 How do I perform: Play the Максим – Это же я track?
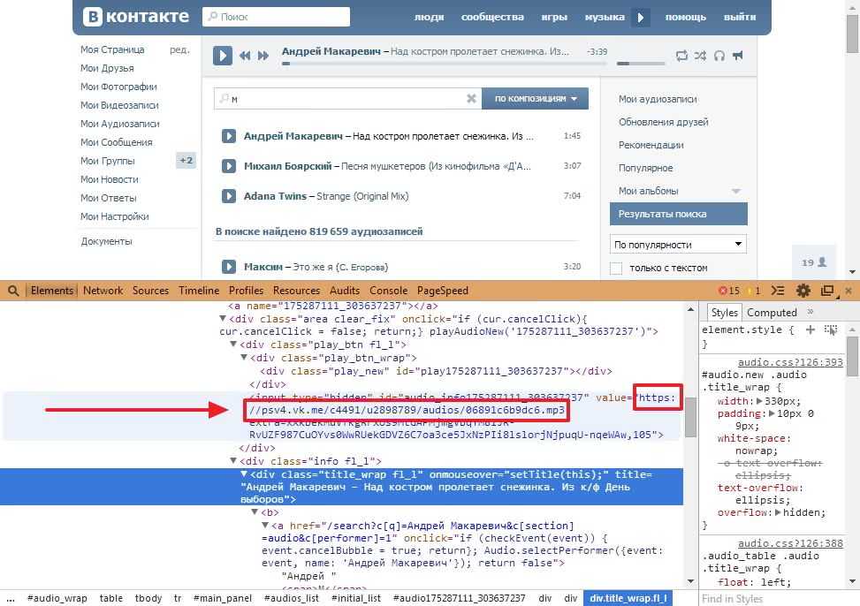pyautogui.click(x=229, y=267)
